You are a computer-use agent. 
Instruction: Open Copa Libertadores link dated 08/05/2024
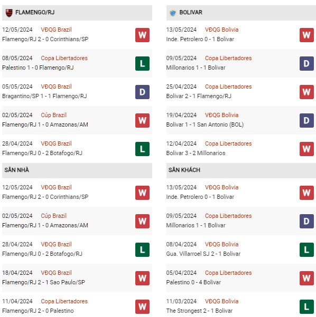tap(64, 58)
